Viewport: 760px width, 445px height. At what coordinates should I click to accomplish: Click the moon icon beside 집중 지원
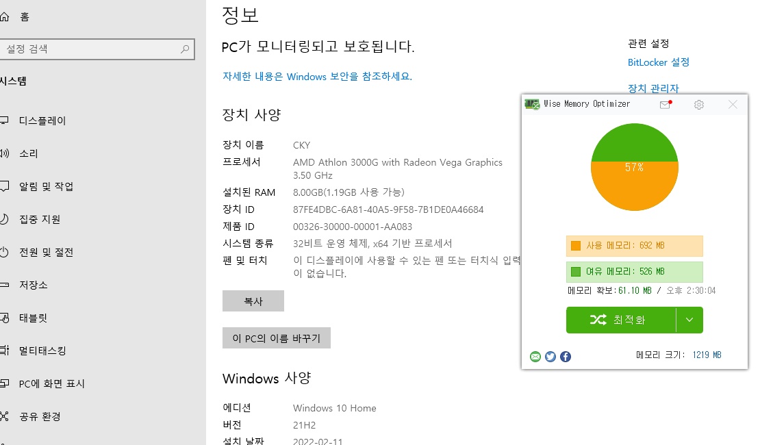pyautogui.click(x=4, y=219)
